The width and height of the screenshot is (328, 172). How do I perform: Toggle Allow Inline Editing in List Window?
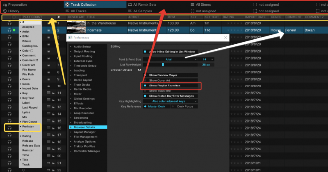click(145, 52)
